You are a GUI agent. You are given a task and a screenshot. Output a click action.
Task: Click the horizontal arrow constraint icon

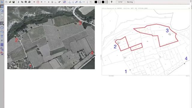click(x=84, y=2)
